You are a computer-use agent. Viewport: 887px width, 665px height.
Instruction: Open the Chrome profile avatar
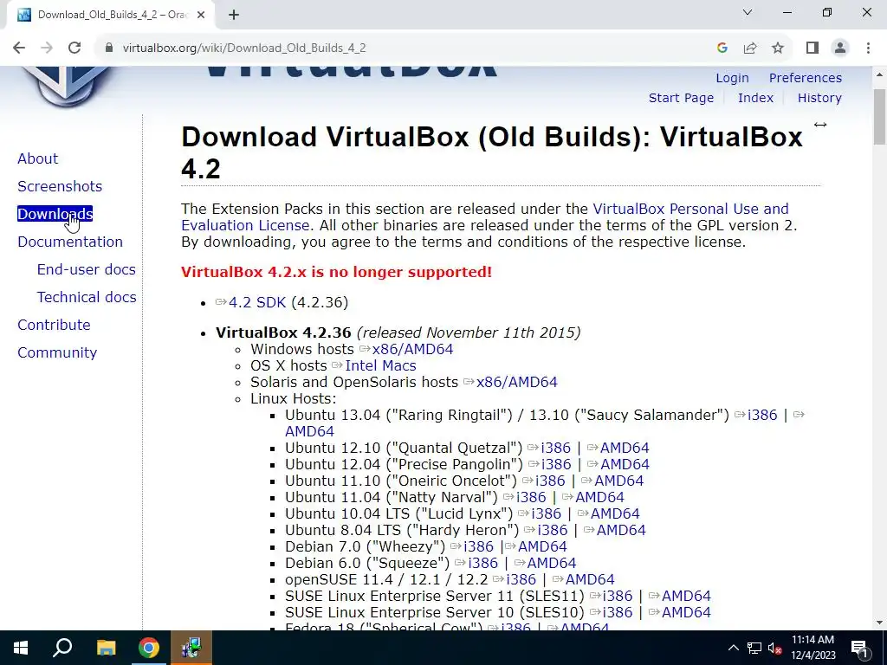pos(840,48)
